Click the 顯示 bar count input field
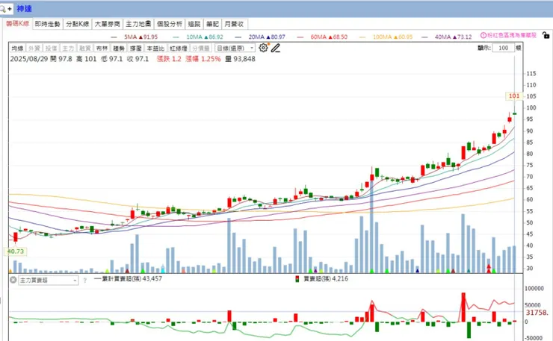553x341 pixels. tap(503, 48)
